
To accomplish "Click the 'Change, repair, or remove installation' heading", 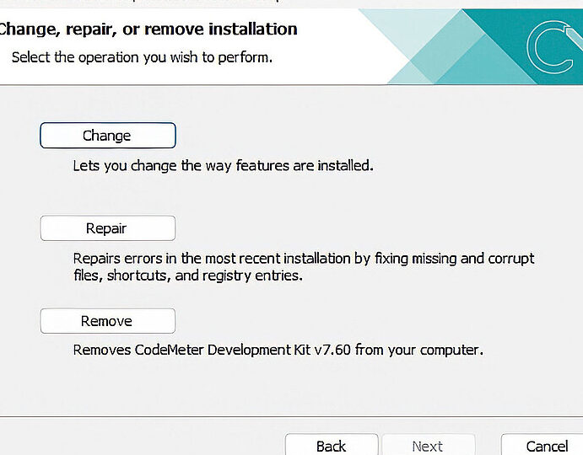I will [148, 29].
